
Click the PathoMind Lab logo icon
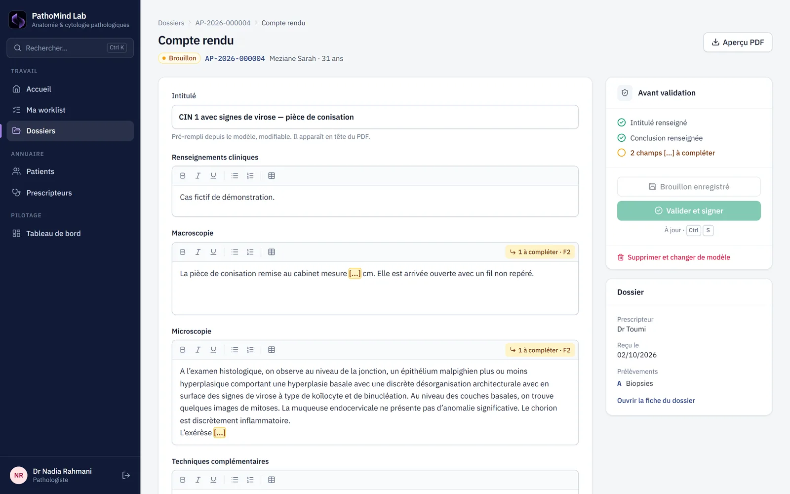(x=18, y=20)
